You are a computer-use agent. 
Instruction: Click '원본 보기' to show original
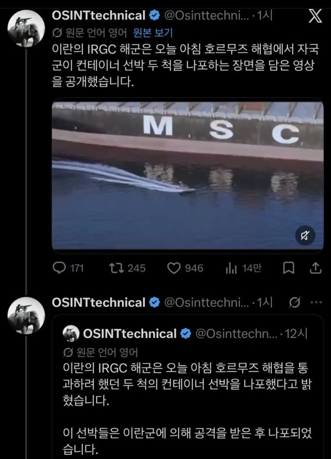tap(153, 32)
